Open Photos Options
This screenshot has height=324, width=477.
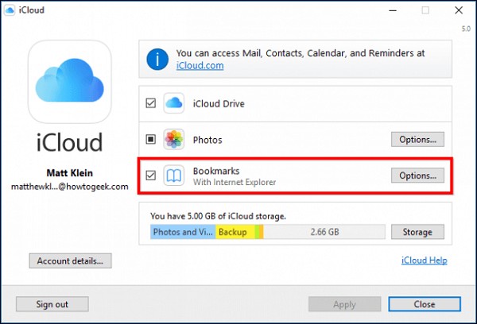417,140
